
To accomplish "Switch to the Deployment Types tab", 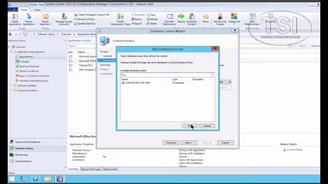I will [91, 169].
